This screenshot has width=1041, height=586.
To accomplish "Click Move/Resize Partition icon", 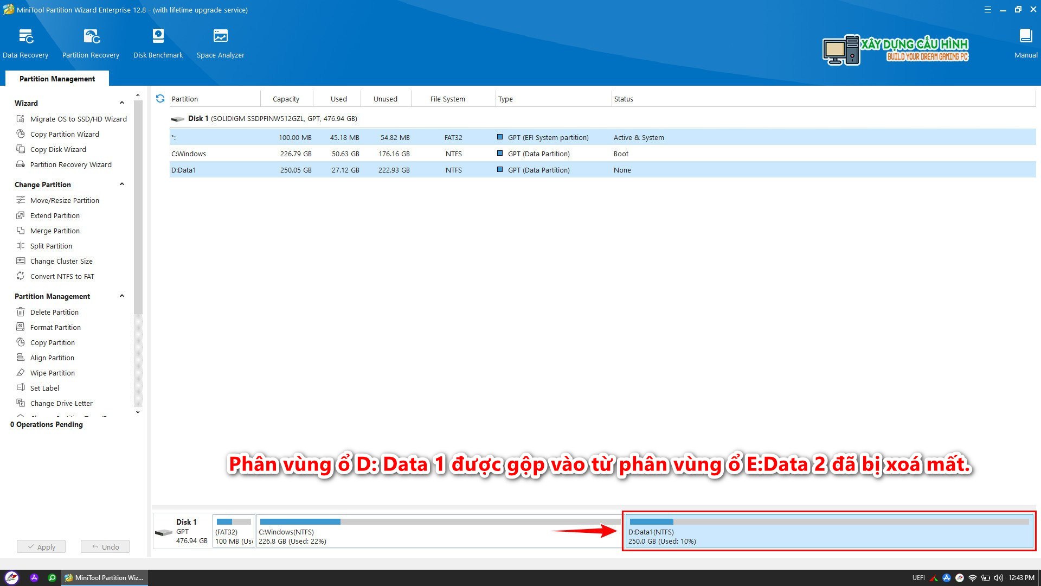I will pos(21,200).
